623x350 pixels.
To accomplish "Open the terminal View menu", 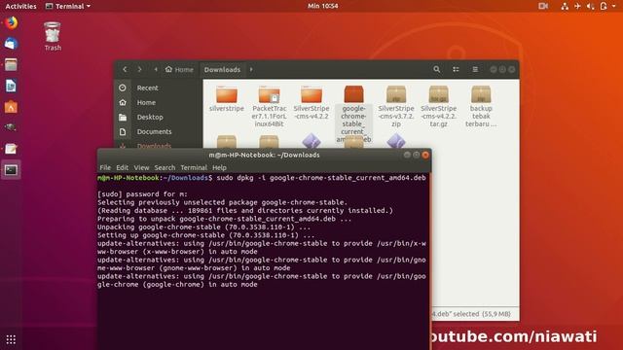I will pyautogui.click(x=141, y=167).
